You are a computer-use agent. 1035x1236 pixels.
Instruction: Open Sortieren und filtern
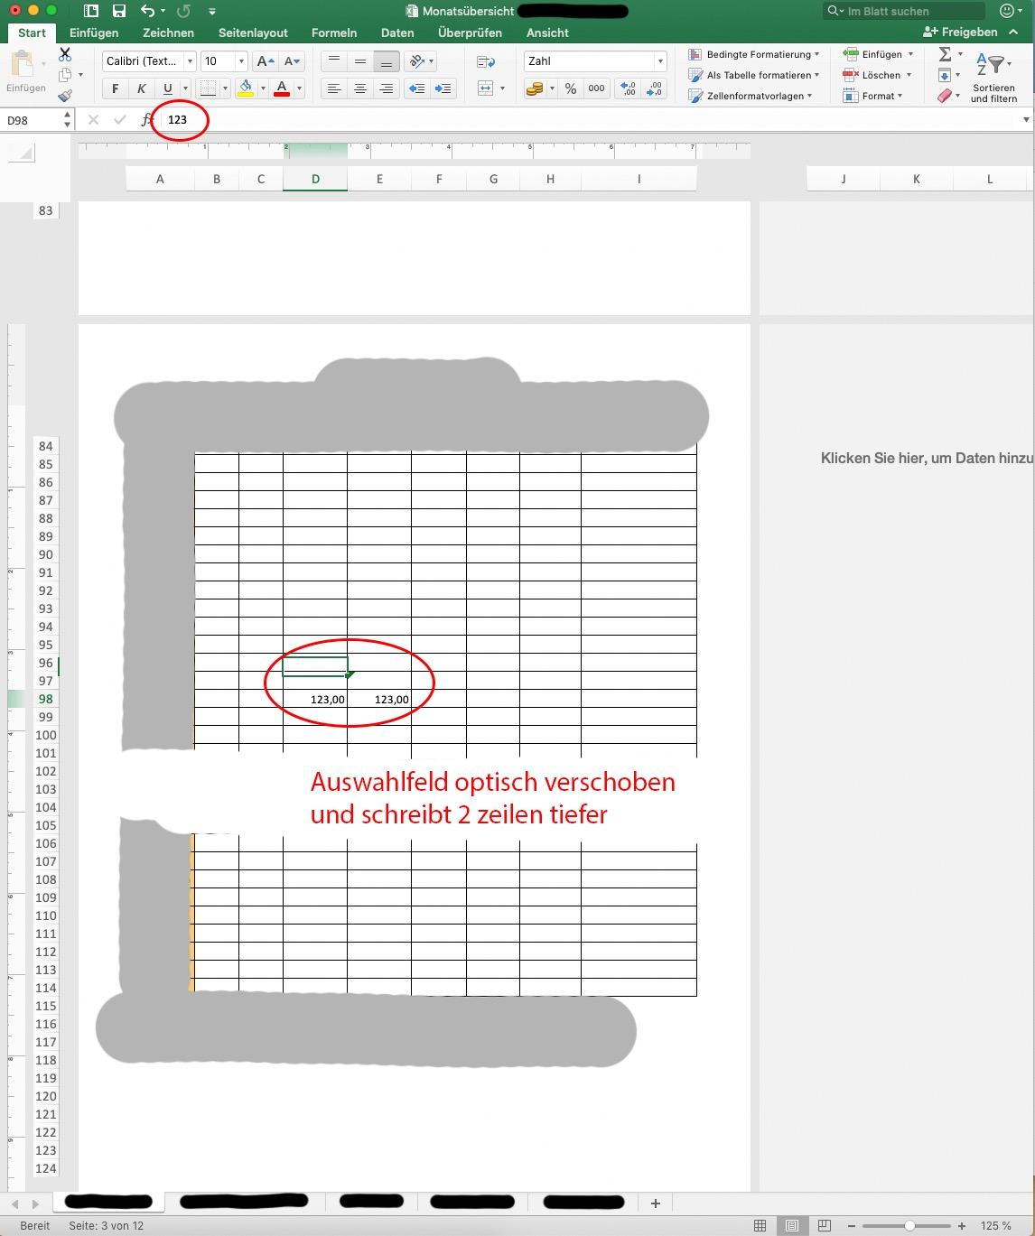pyautogui.click(x=993, y=78)
